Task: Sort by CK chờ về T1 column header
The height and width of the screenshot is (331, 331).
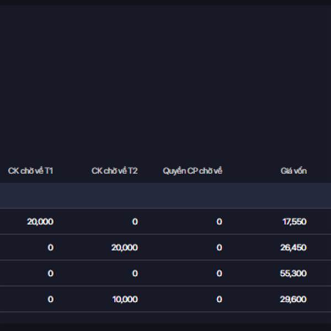Action: 30,171
